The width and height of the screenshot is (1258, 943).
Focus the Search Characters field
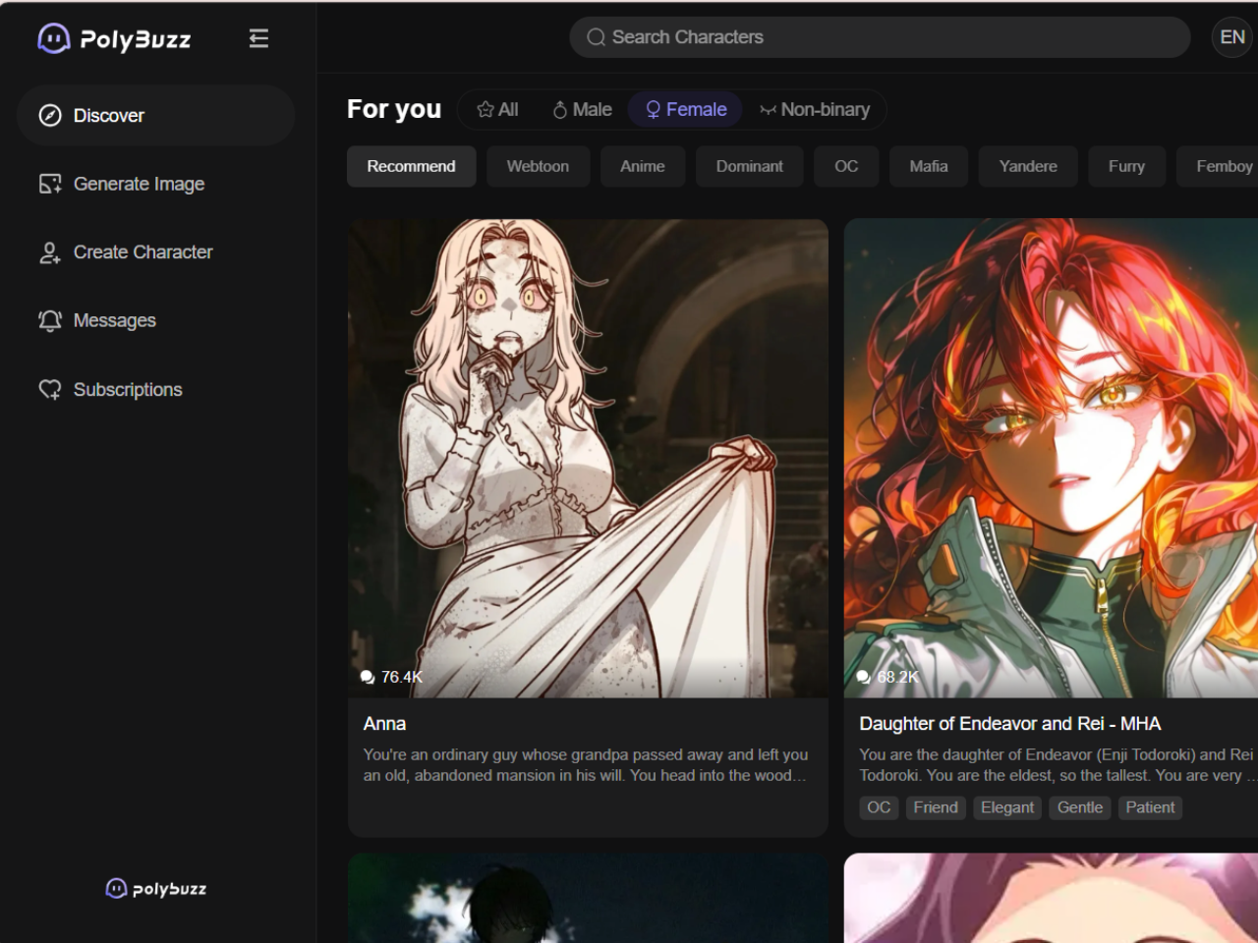coord(880,37)
